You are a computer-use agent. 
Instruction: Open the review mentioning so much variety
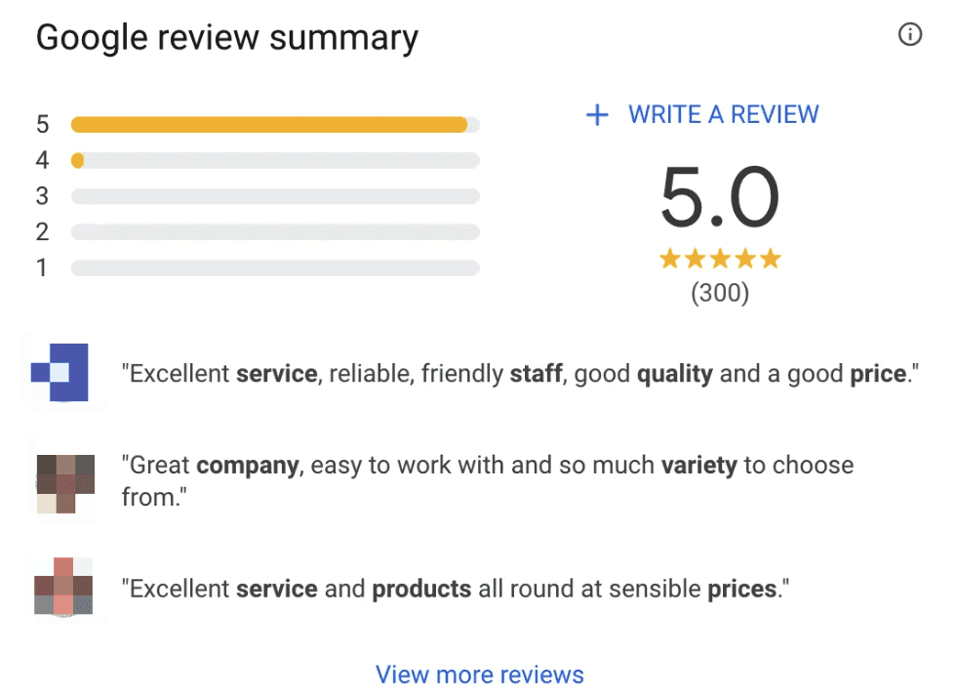pyautogui.click(x=487, y=480)
